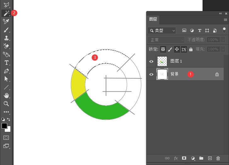The image size is (229, 165).
Task: Collapse the Layers panel with double arrows
Action: (x=220, y=14)
